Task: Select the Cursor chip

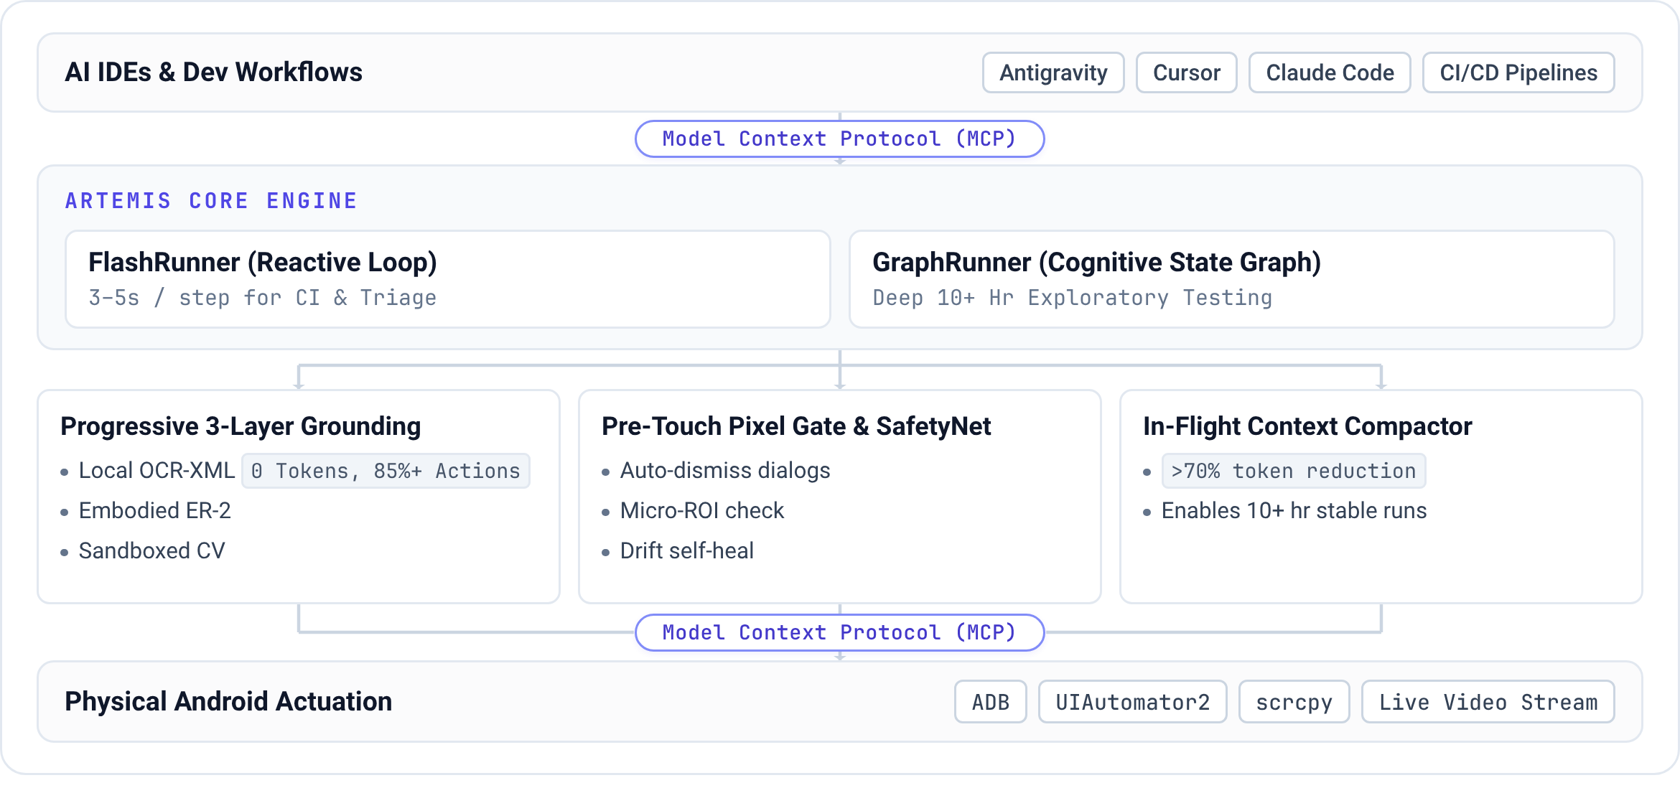Action: [1186, 72]
